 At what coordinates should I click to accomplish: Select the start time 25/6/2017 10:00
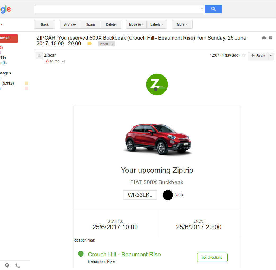(115, 227)
